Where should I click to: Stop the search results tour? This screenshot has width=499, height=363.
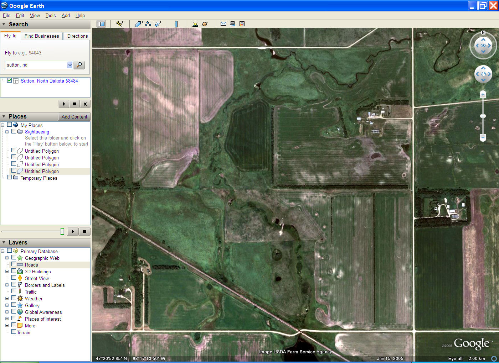[x=74, y=104]
